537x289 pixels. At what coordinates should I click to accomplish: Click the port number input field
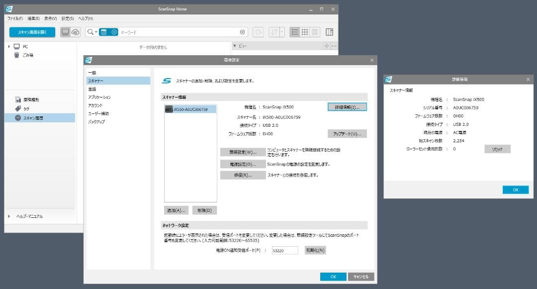coord(284,250)
